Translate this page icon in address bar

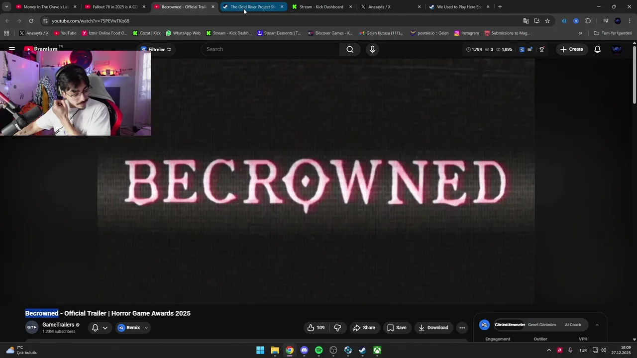click(526, 21)
